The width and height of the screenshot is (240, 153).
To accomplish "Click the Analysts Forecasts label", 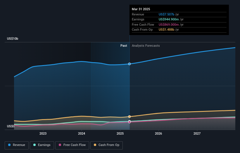I will (146, 46).
